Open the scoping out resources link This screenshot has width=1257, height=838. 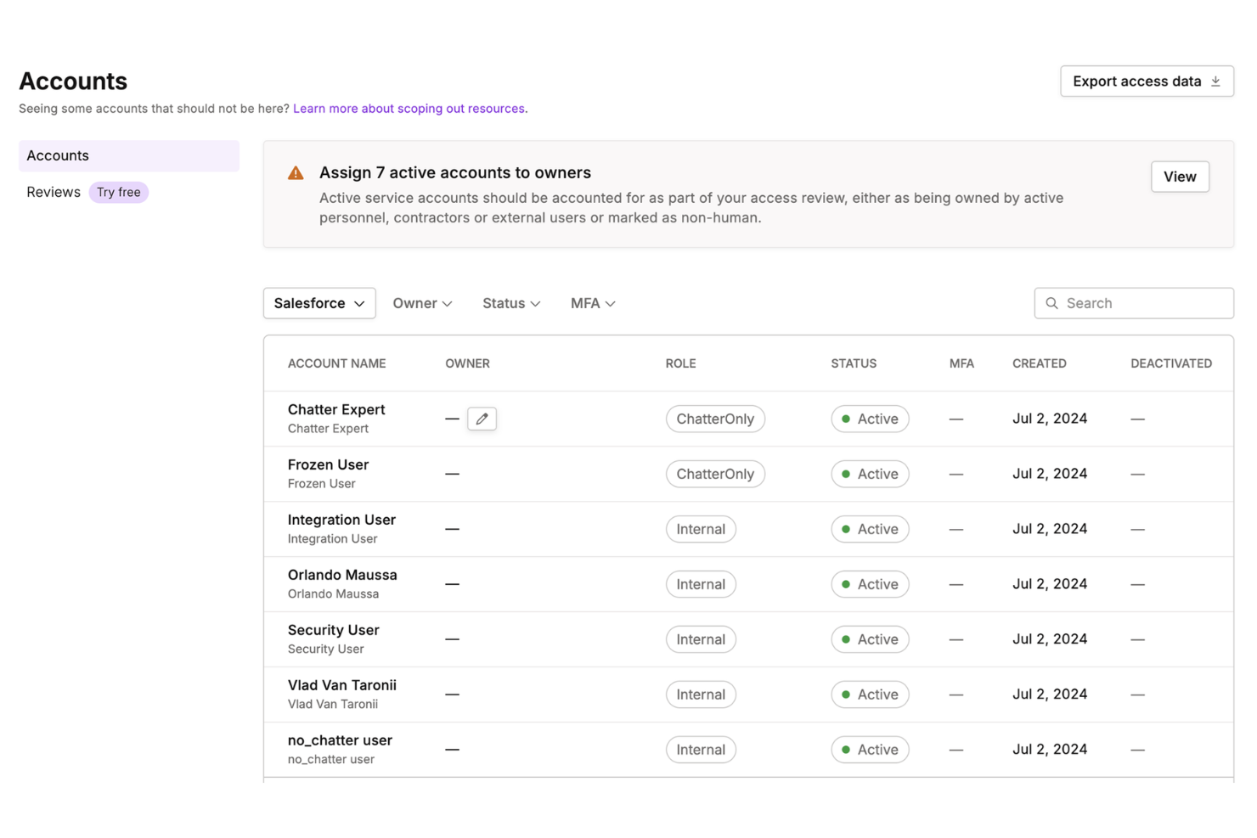point(409,108)
